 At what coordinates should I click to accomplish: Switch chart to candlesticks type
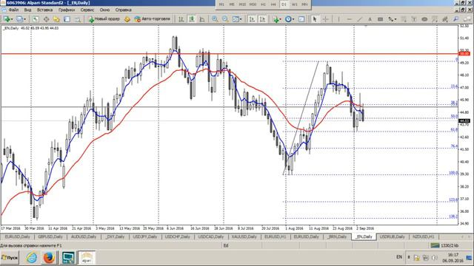pos(192,19)
